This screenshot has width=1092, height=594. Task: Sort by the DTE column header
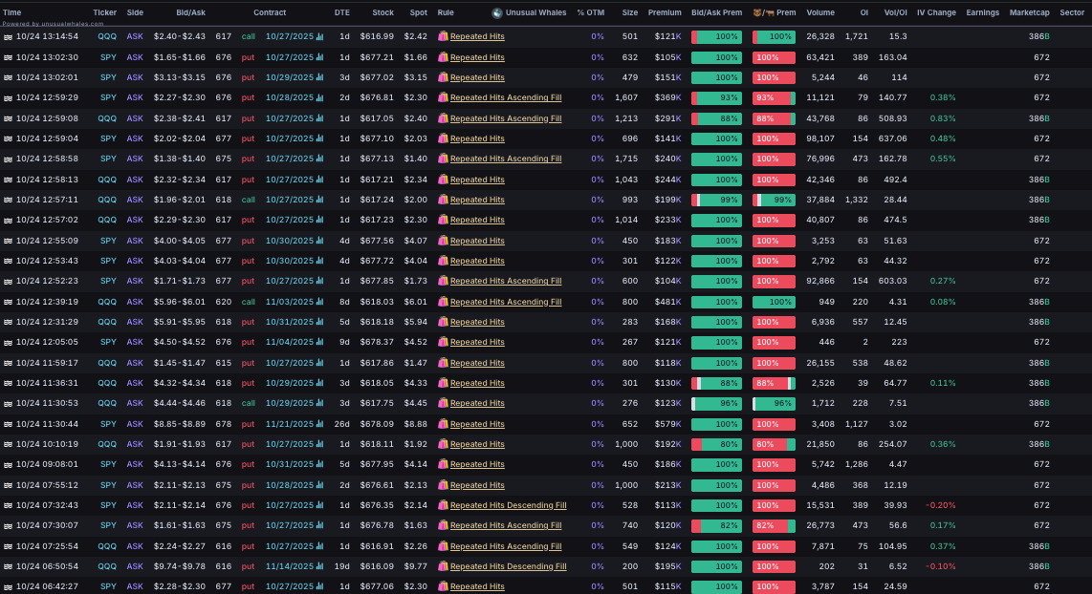[342, 12]
